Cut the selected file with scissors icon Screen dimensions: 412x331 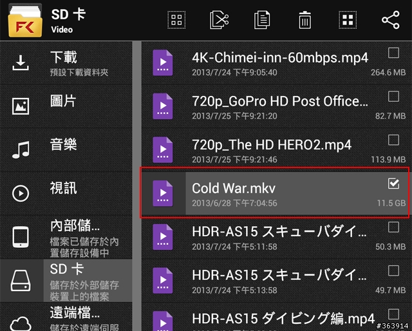tap(219, 20)
